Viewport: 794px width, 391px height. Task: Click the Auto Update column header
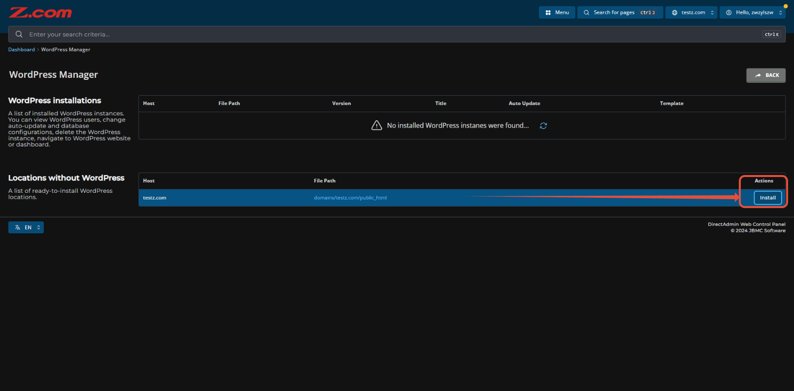(524, 104)
